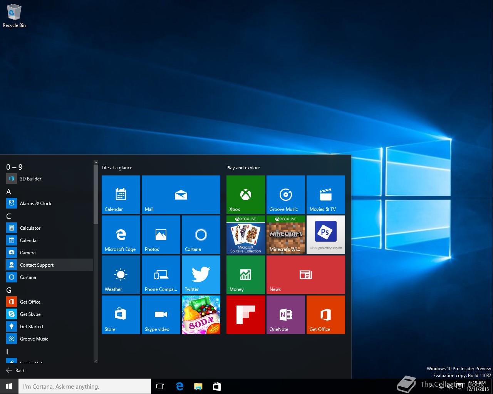Open the Calendar tile
Image resolution: width=493 pixels, height=394 pixels.
click(121, 195)
